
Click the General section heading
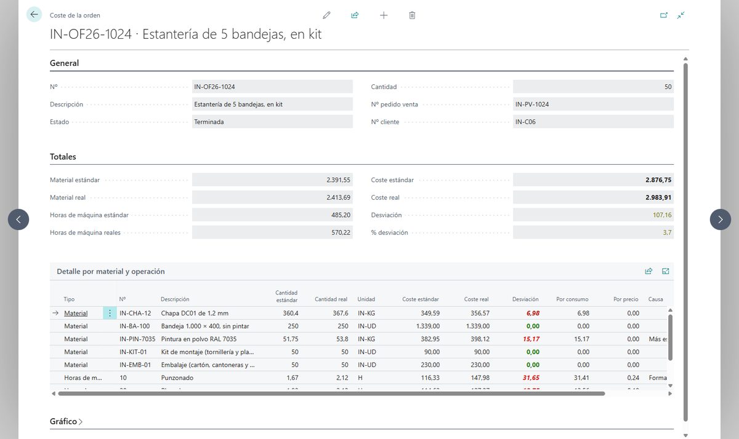pos(64,63)
